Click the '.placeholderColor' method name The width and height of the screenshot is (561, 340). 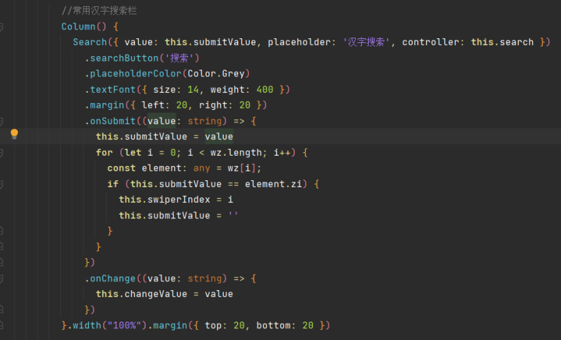[x=133, y=74]
